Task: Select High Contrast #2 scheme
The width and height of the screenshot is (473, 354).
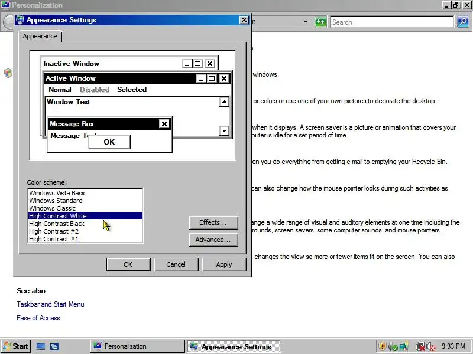Action: click(85, 231)
